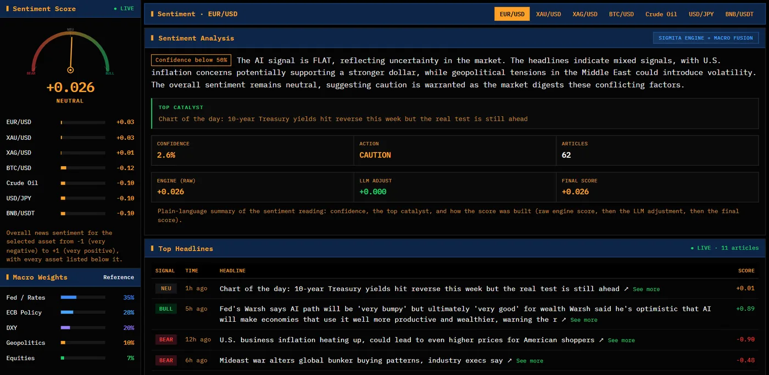Click the sentiment gauge dial
This screenshot has width=769, height=375.
(x=70, y=52)
